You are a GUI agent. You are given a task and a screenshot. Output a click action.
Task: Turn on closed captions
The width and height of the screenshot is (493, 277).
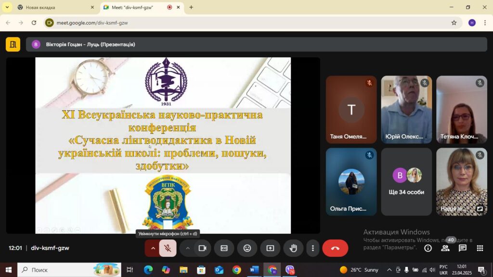[224, 248]
